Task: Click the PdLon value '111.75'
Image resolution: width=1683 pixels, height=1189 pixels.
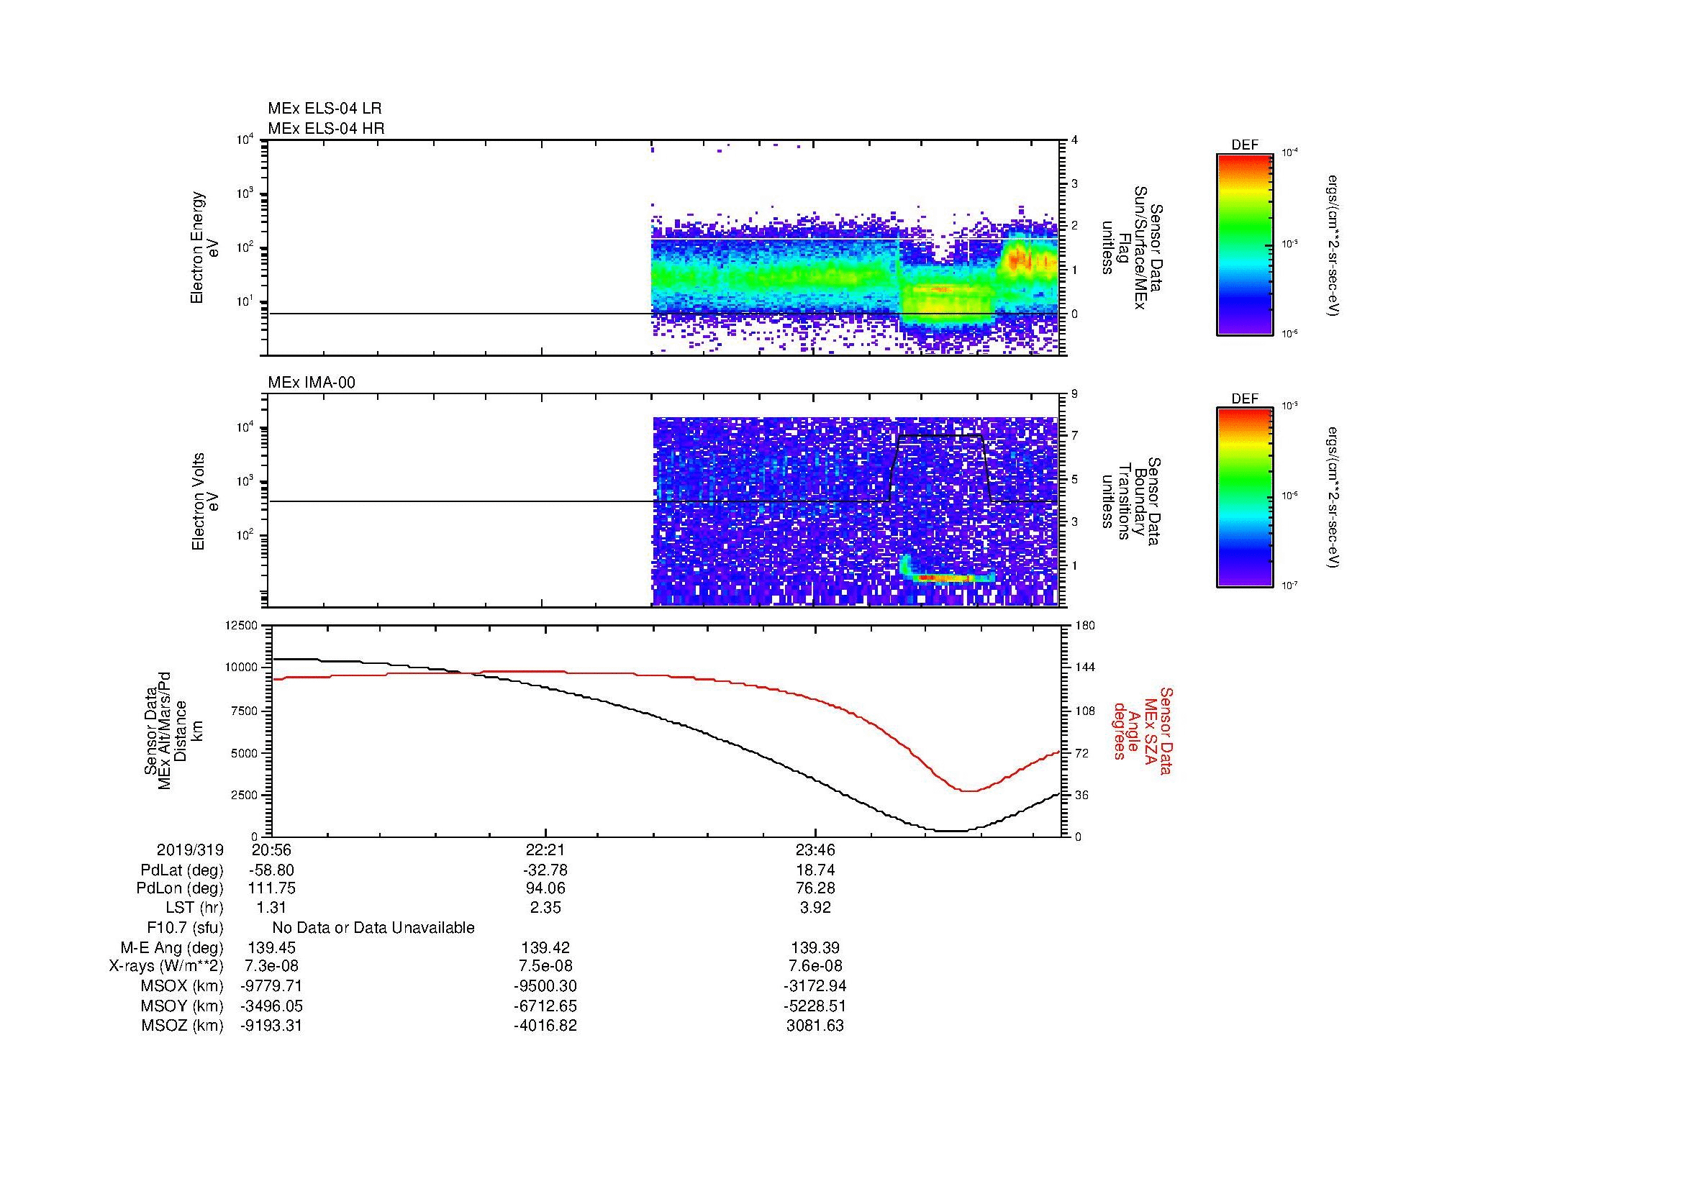Action: pyautogui.click(x=272, y=888)
